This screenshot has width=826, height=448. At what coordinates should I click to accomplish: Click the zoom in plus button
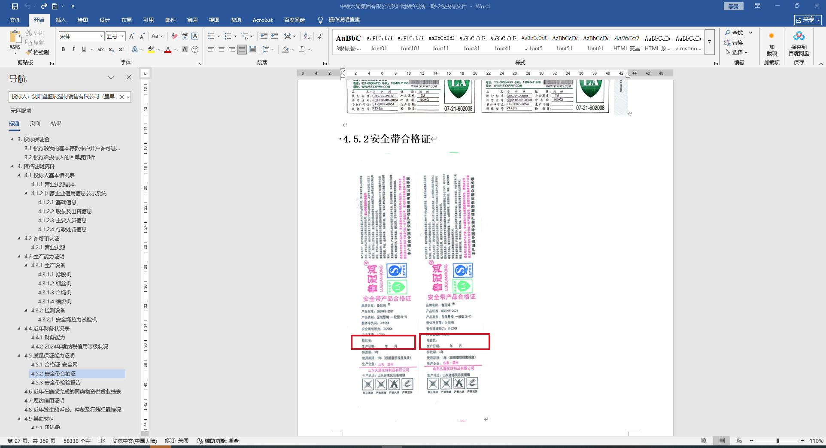(x=802, y=441)
